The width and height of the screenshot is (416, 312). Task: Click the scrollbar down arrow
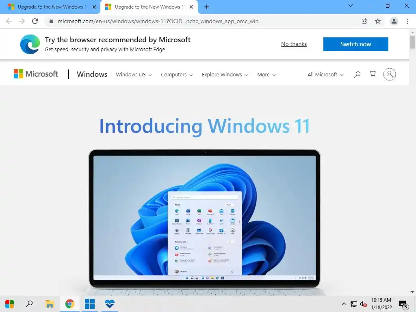412,292
